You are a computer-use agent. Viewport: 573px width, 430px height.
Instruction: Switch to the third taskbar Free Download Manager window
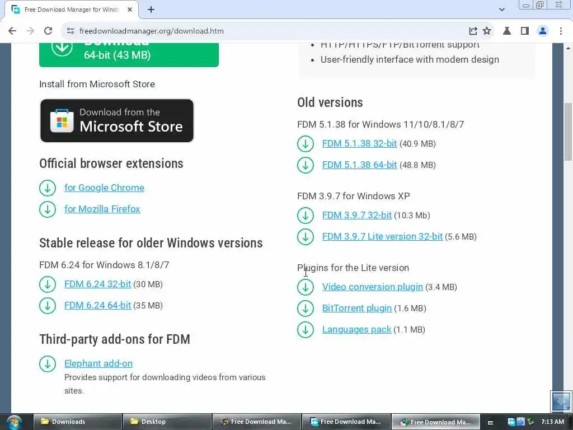(256, 422)
